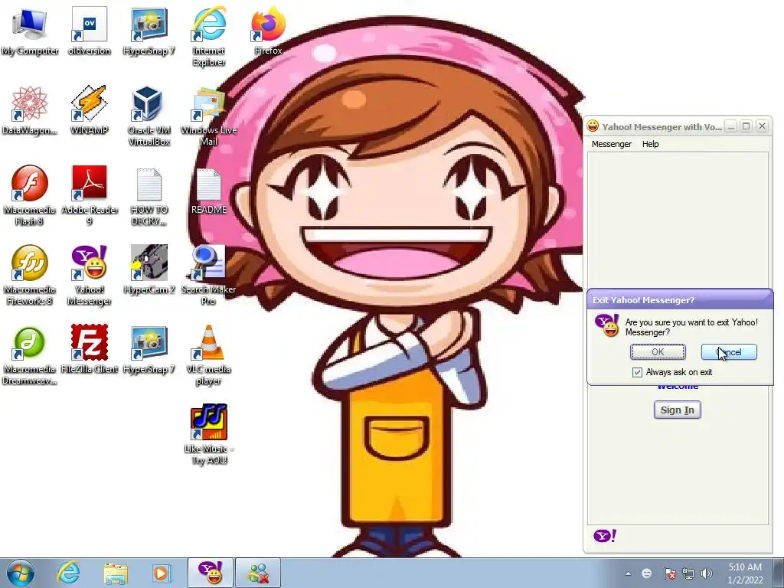Confirm exit with the OK button
Screen dimensions: 784x588
click(x=658, y=352)
